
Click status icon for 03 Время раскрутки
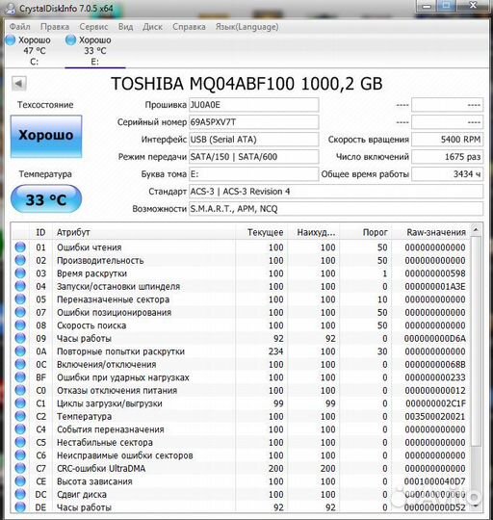pos(20,273)
